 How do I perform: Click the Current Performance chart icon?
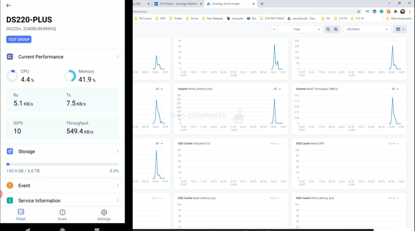point(10,56)
